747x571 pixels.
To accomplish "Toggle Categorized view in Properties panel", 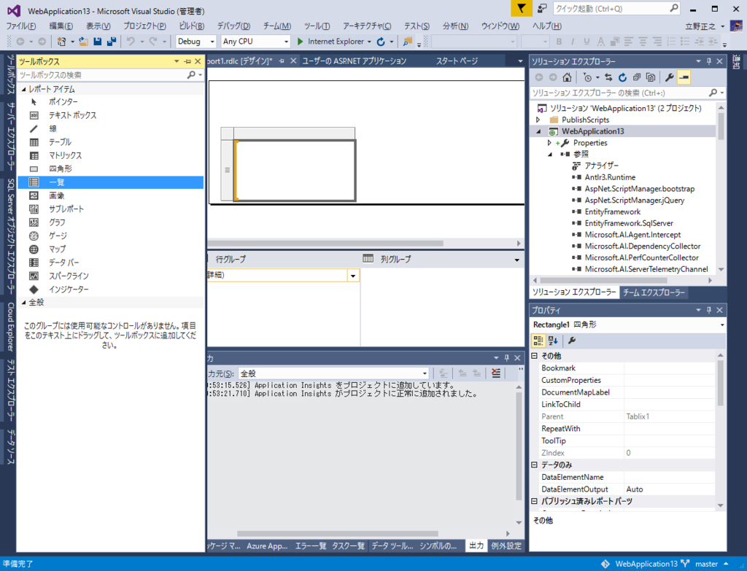I will (538, 341).
